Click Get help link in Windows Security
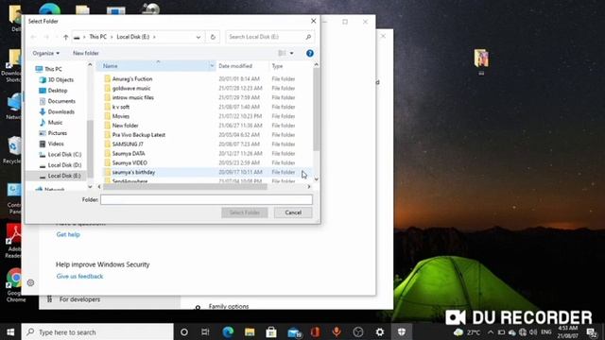This screenshot has height=340, width=605. point(68,234)
